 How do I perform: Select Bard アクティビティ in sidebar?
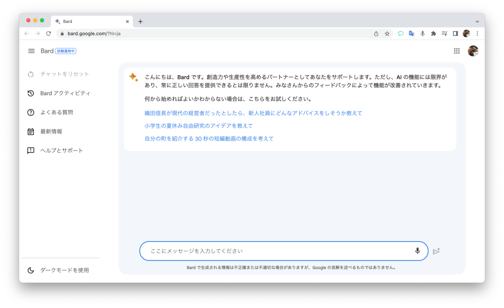tap(65, 93)
